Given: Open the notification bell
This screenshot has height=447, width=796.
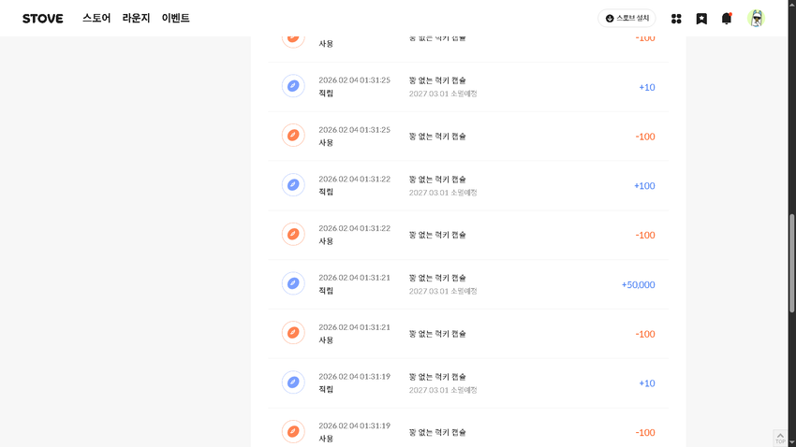Looking at the screenshot, I should [x=726, y=19].
